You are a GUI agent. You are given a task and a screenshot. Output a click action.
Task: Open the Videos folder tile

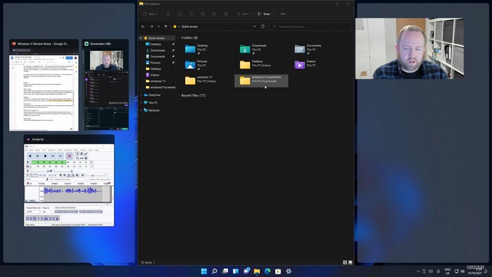click(317, 64)
